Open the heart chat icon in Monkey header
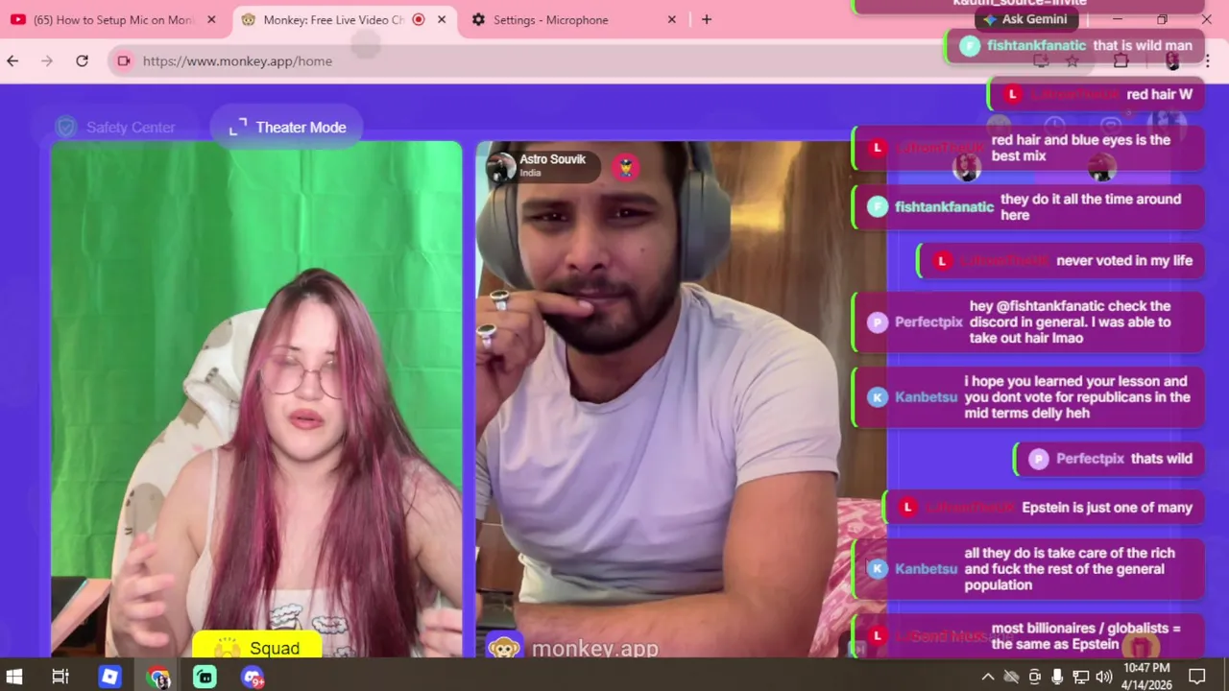 pos(1111,127)
